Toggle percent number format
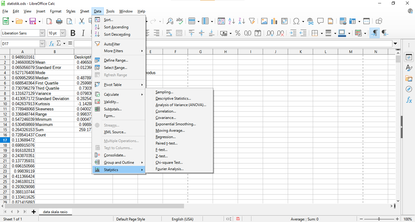 [x=238, y=33]
